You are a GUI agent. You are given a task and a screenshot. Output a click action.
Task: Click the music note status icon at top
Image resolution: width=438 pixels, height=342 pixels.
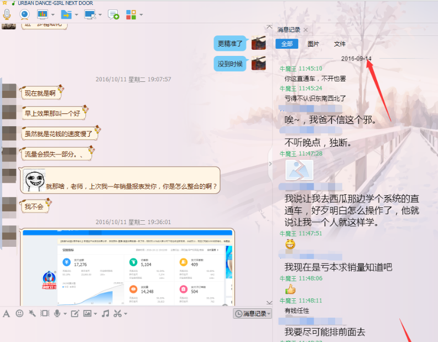13,3
